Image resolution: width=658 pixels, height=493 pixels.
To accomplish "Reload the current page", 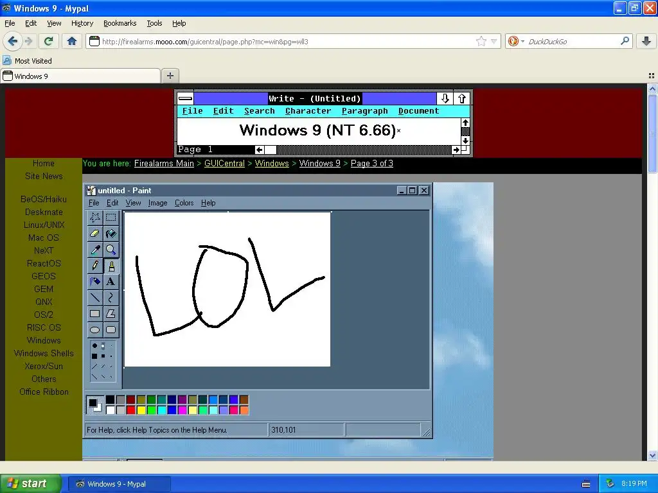I will (49, 41).
